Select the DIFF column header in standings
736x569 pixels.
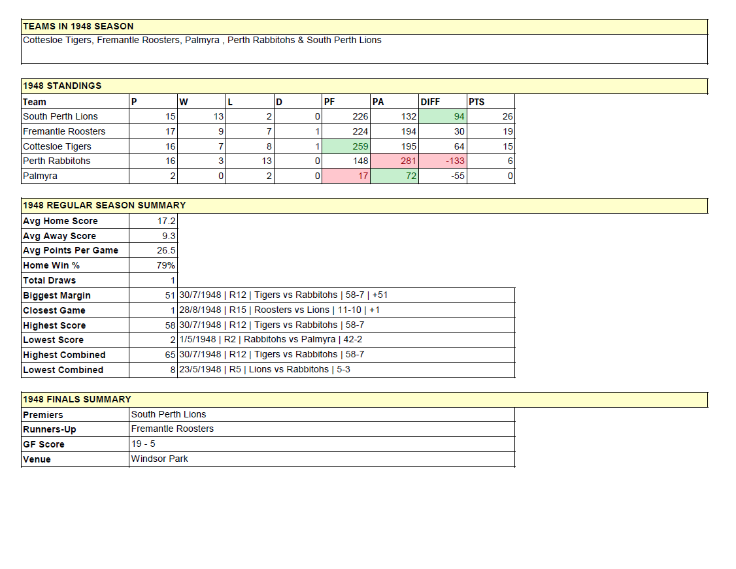tap(442, 102)
